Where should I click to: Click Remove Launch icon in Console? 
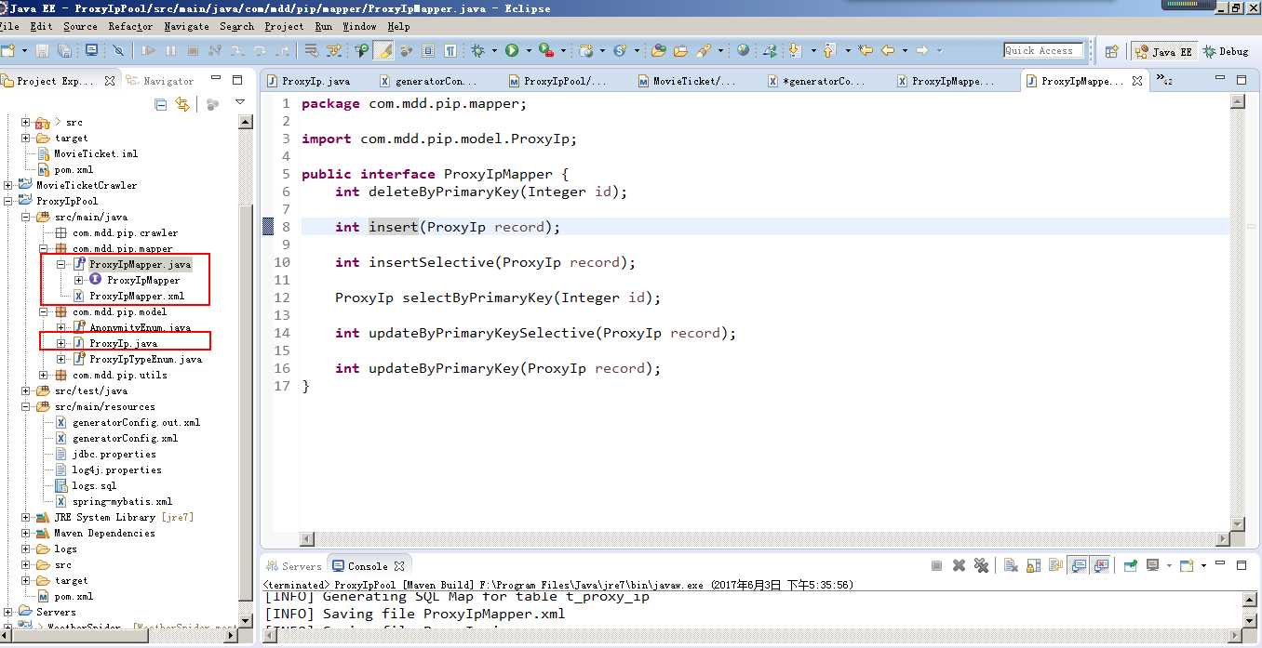pos(959,565)
